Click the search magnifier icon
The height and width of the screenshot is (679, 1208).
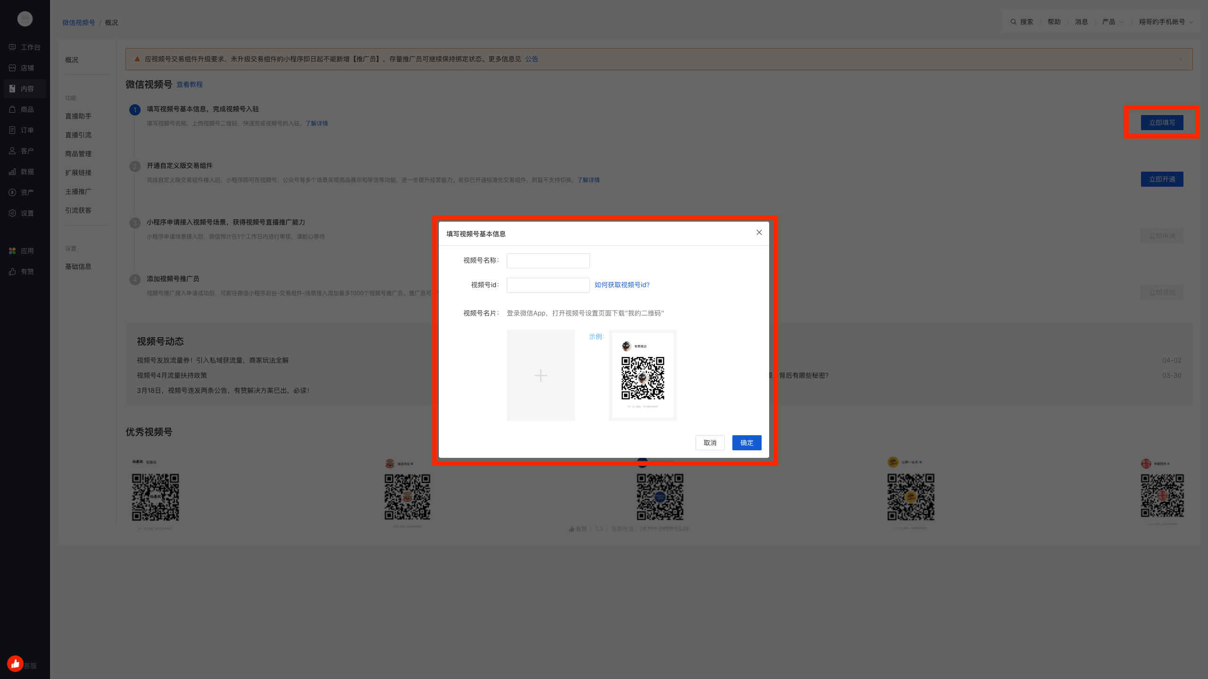coord(1013,22)
